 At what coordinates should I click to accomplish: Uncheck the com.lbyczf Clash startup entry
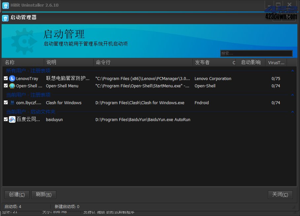click(5, 103)
